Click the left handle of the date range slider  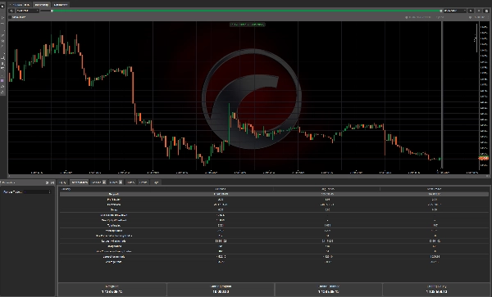[52, 11]
